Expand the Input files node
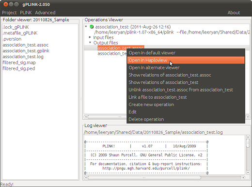The image size is (252, 187). click(90, 37)
